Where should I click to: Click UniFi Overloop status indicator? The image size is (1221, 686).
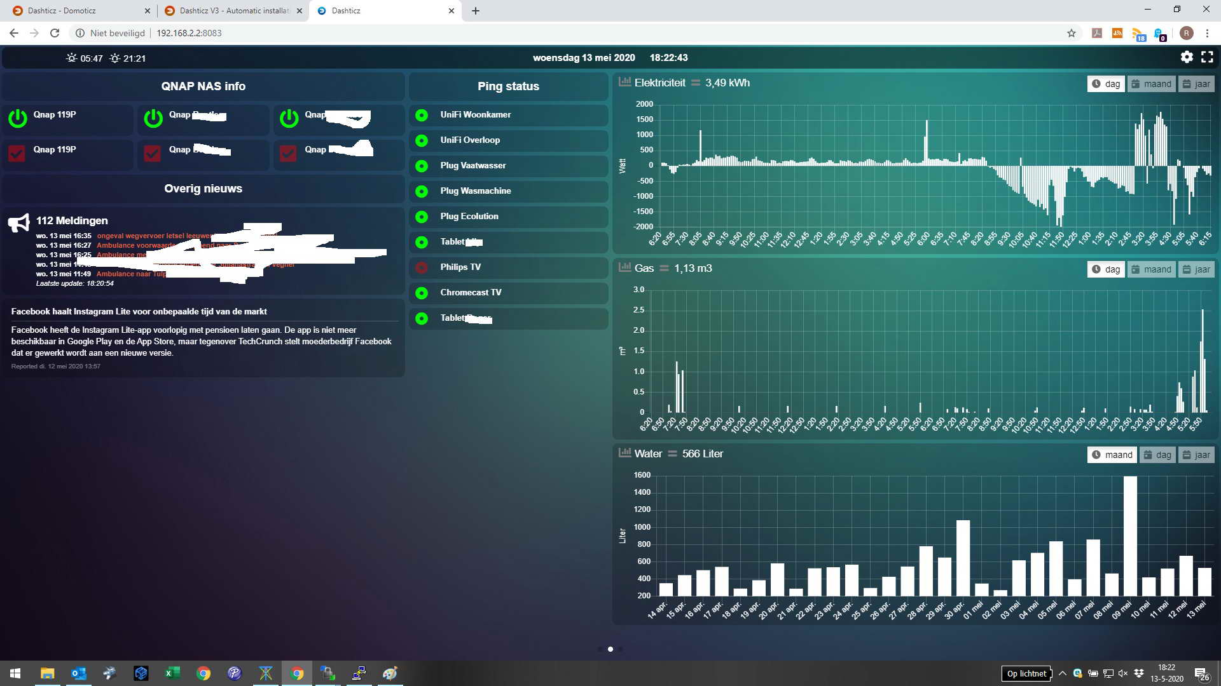click(x=422, y=140)
